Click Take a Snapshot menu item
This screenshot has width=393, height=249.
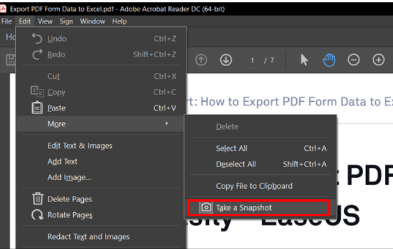pyautogui.click(x=259, y=207)
